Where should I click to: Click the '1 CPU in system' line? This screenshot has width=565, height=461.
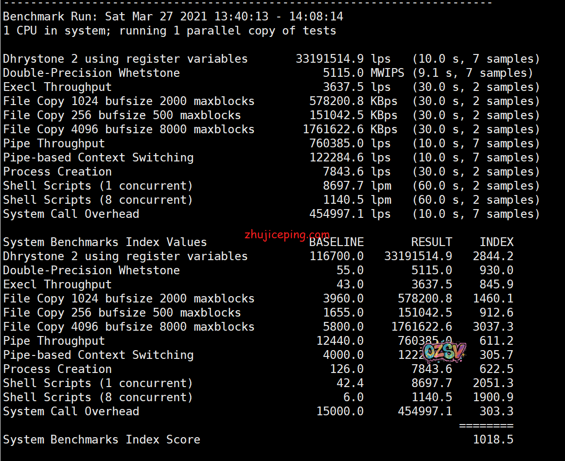point(169,31)
